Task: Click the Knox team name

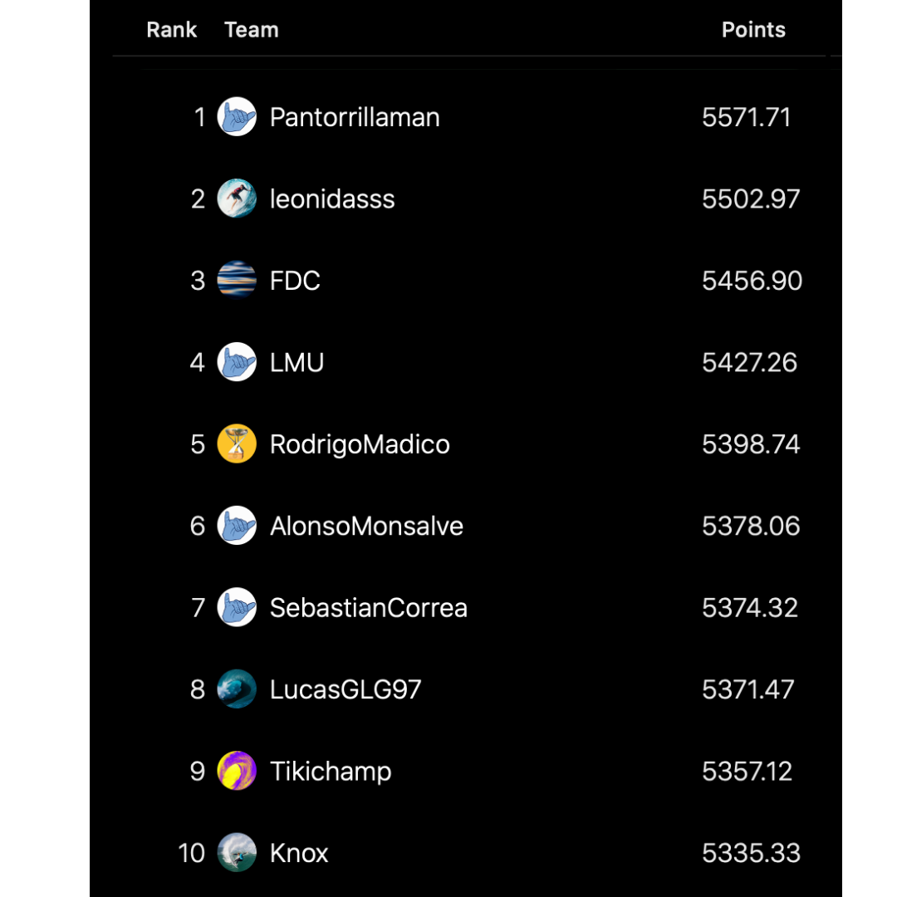Action: click(x=299, y=853)
